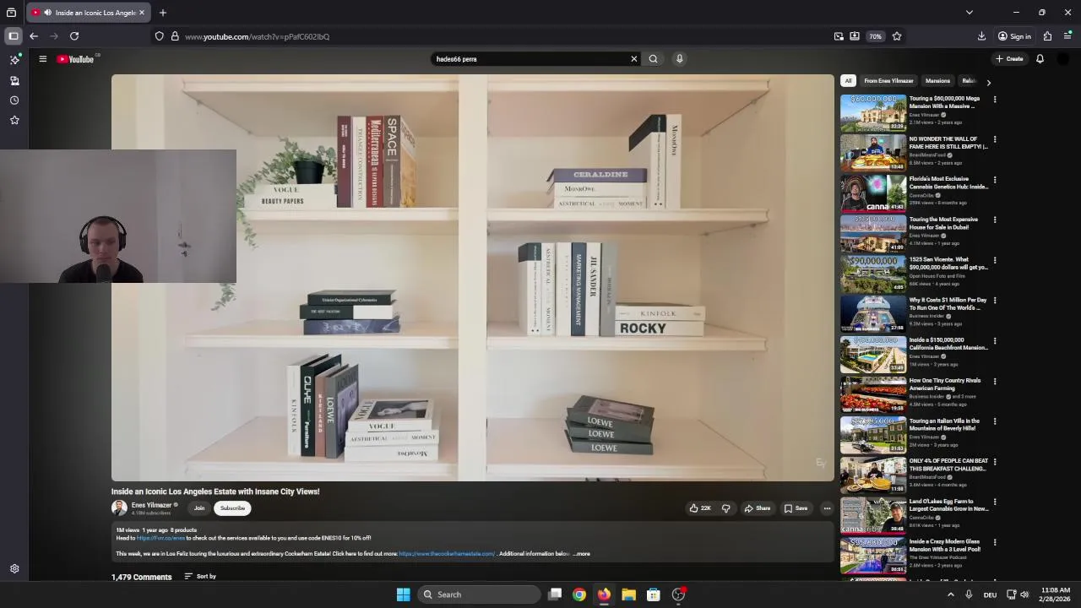The height and width of the screenshot is (608, 1081).
Task: Open Chrome from the taskbar
Action: 579,594
